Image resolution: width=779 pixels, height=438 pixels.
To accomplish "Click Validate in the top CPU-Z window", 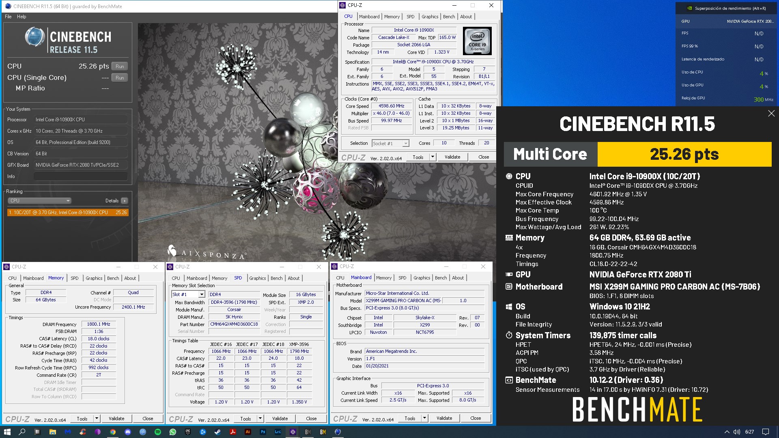I will 452,157.
